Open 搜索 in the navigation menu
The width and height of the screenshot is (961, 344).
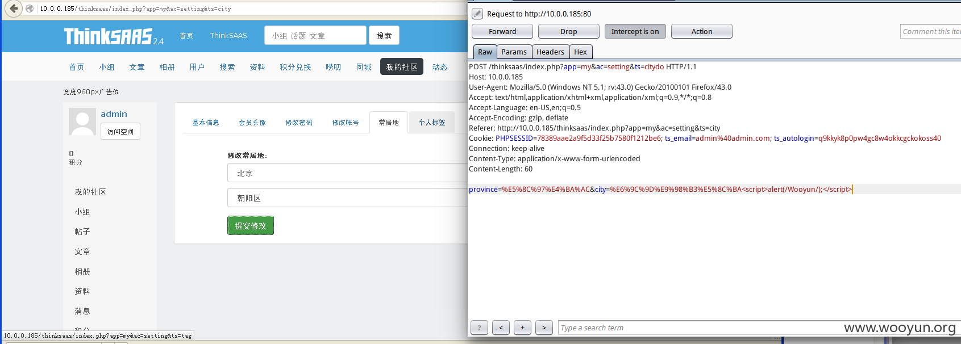[x=227, y=67]
